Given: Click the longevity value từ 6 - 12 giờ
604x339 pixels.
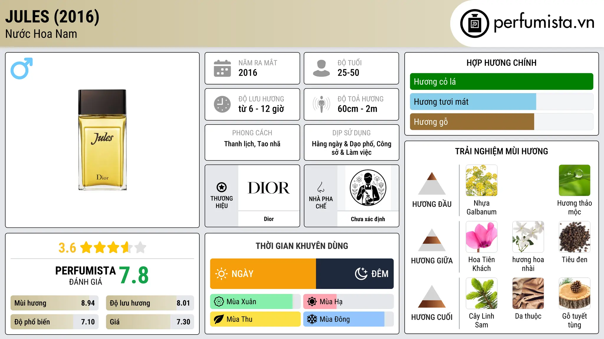Looking at the screenshot, I should click(261, 109).
